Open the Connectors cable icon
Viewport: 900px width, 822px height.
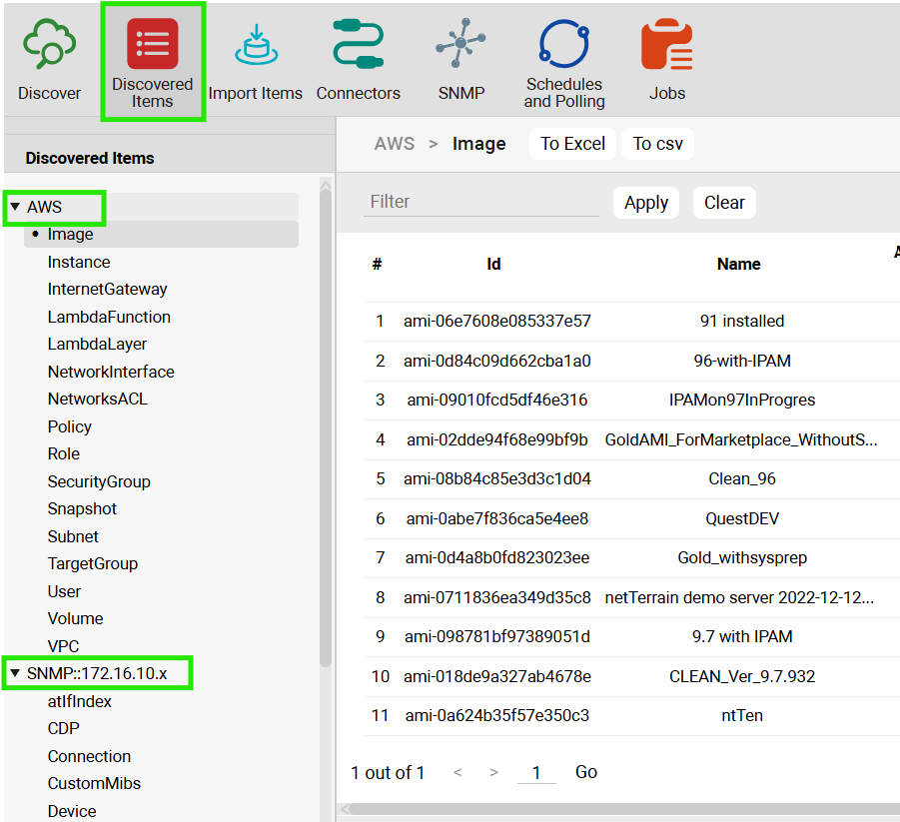(x=358, y=46)
